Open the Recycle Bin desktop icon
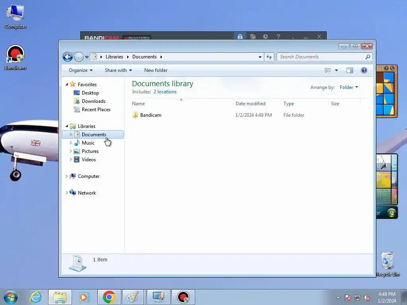Image resolution: width=407 pixels, height=305 pixels. [388, 264]
